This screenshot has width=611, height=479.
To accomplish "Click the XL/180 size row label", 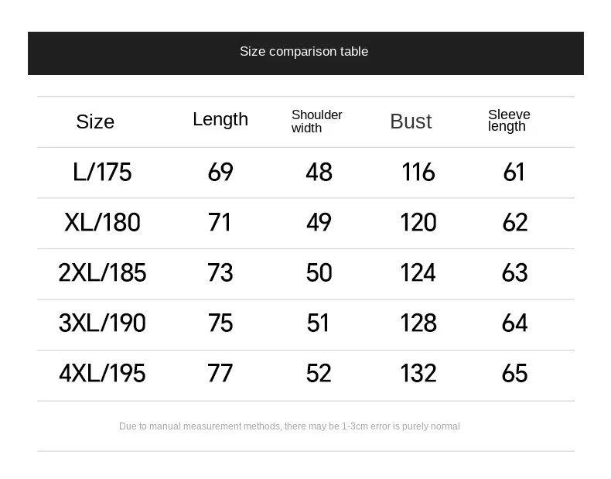I will [x=102, y=223].
